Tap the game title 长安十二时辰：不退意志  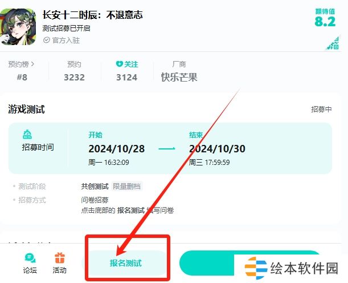click(x=92, y=15)
